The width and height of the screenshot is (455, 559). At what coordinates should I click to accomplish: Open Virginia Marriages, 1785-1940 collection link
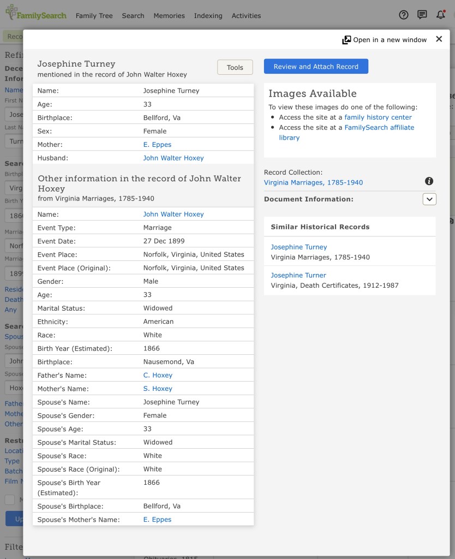click(x=313, y=183)
